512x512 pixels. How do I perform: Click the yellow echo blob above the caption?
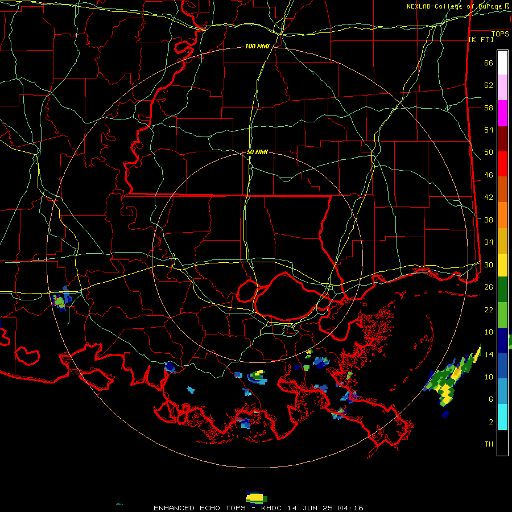click(257, 497)
